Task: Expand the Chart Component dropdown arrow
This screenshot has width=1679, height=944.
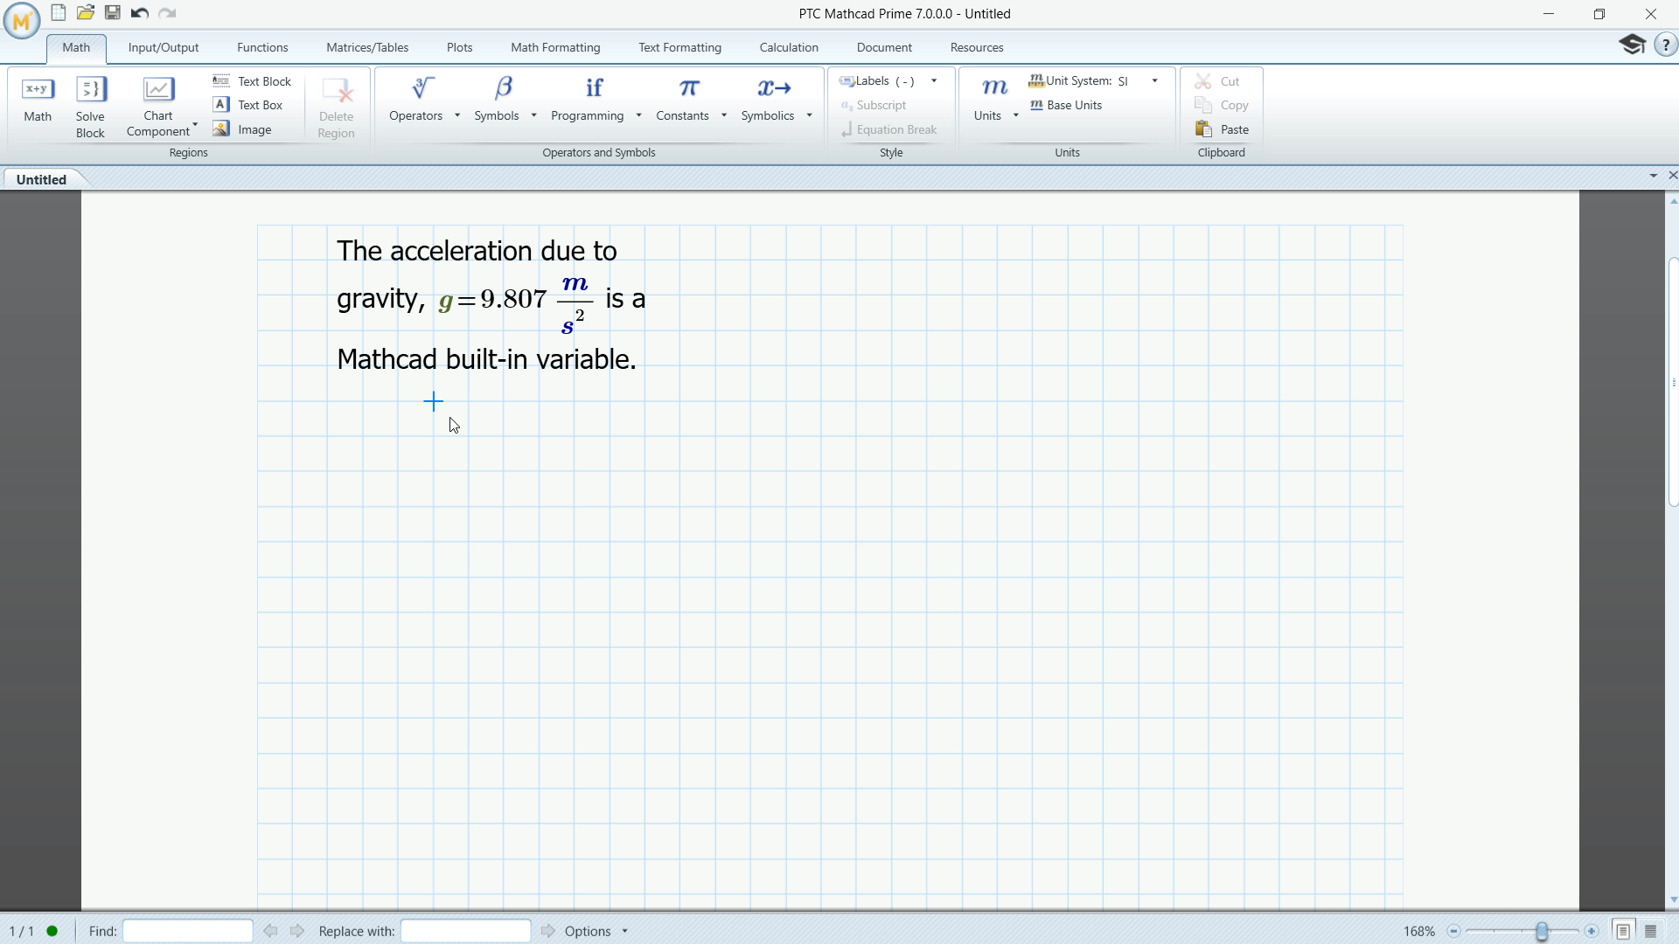Action: tap(195, 125)
